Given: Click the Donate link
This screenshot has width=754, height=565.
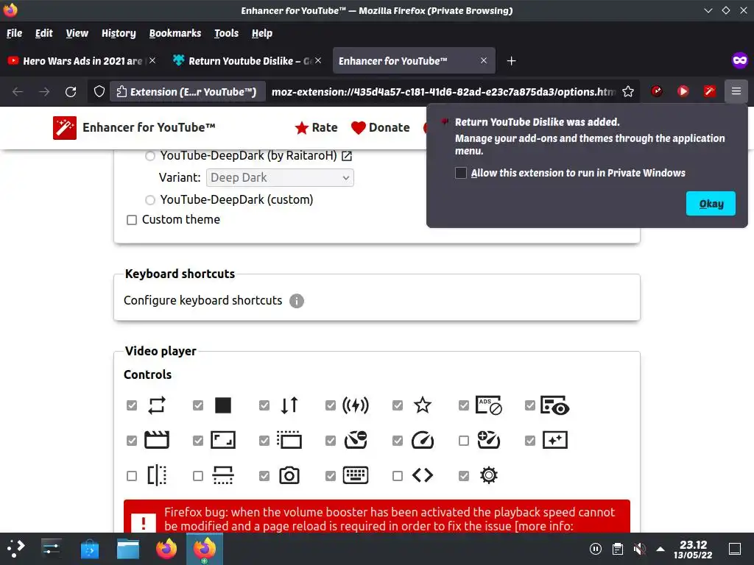Looking at the screenshot, I should click(x=381, y=128).
